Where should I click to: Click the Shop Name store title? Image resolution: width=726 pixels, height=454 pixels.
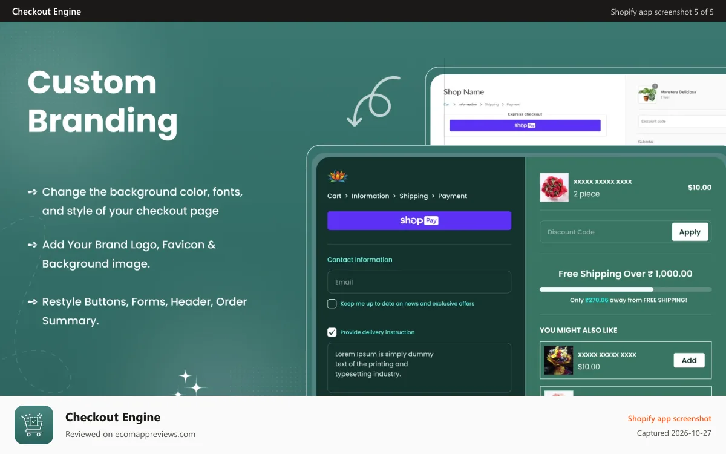(x=463, y=92)
